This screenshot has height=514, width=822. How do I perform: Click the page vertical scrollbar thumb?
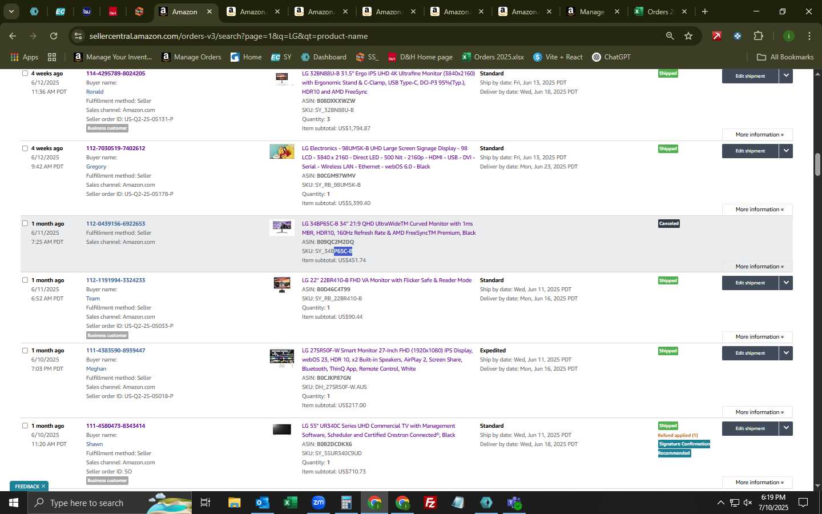pyautogui.click(x=817, y=164)
